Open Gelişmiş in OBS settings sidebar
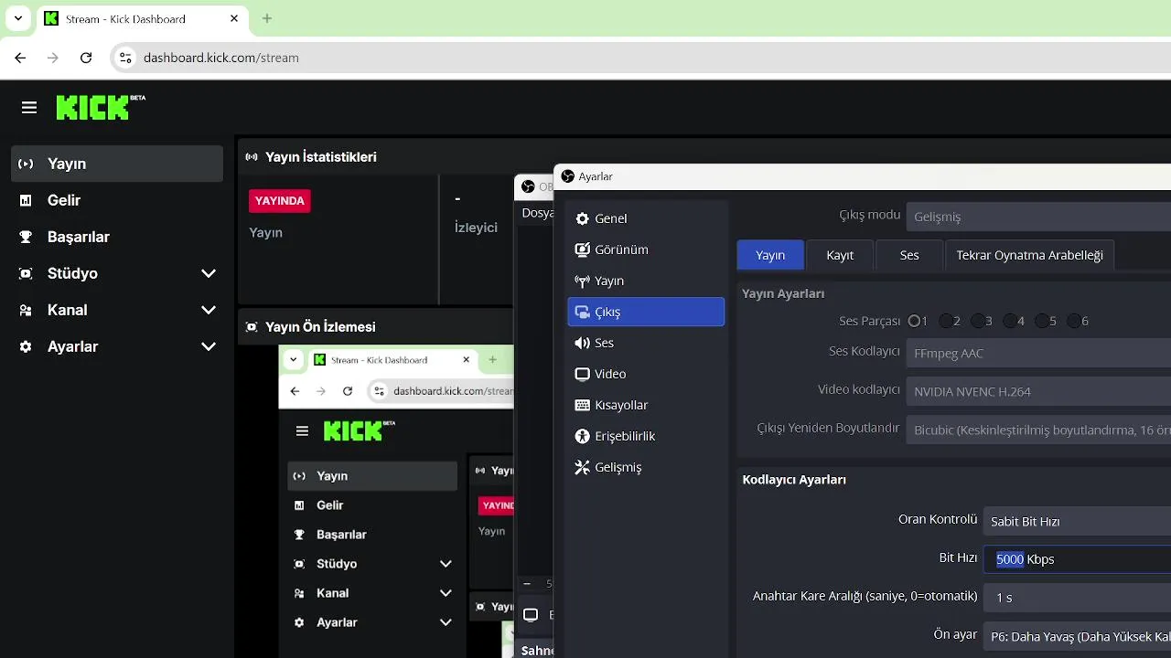 pyautogui.click(x=646, y=467)
